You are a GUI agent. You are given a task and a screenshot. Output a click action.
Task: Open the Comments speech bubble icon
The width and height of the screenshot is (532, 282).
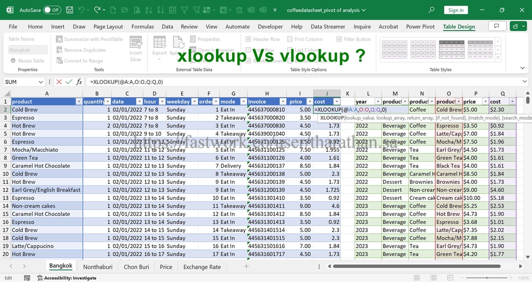click(496, 26)
